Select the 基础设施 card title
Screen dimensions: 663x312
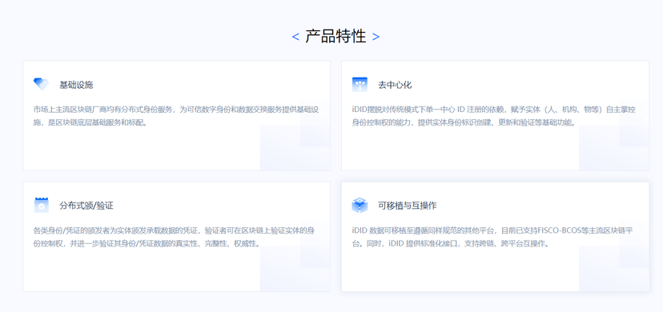coord(76,85)
